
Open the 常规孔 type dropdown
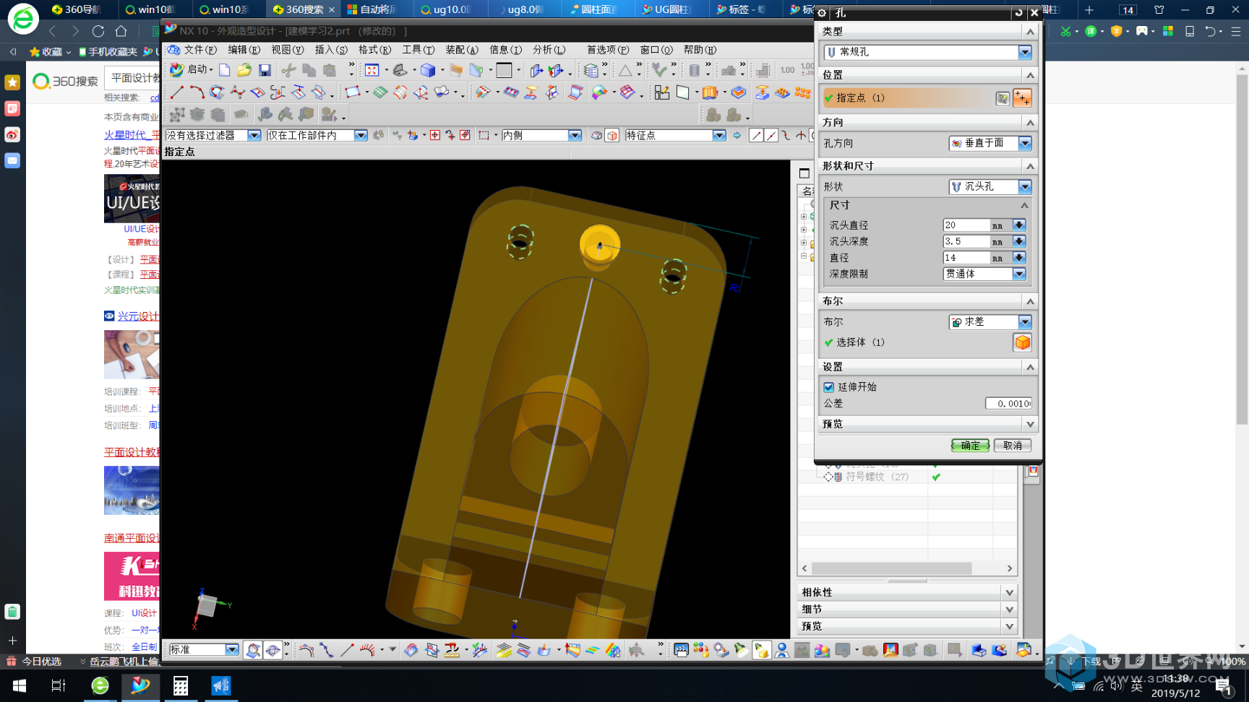(1025, 52)
